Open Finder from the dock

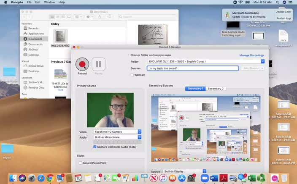point(13,178)
